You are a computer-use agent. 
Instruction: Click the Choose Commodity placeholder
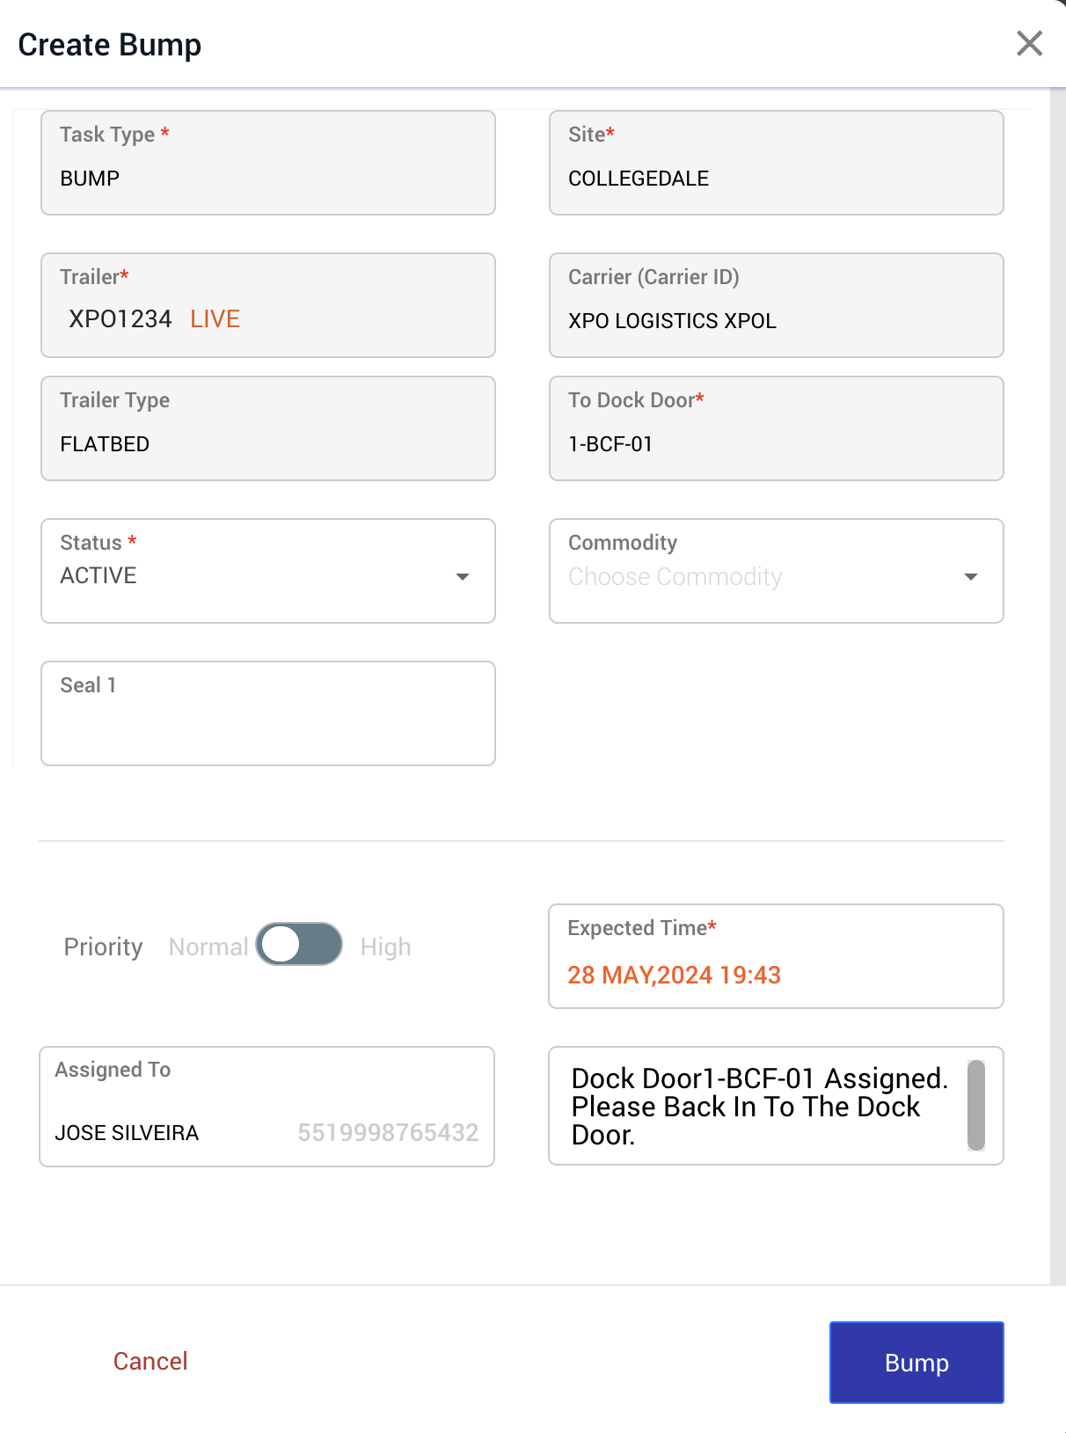click(675, 577)
